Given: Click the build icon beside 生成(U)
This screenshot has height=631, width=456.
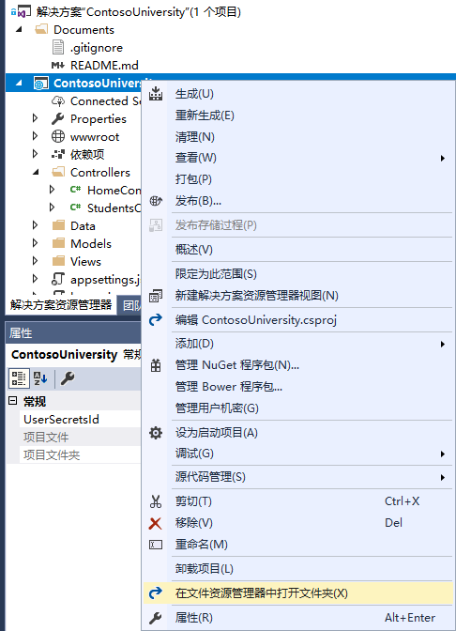Looking at the screenshot, I should point(156,94).
